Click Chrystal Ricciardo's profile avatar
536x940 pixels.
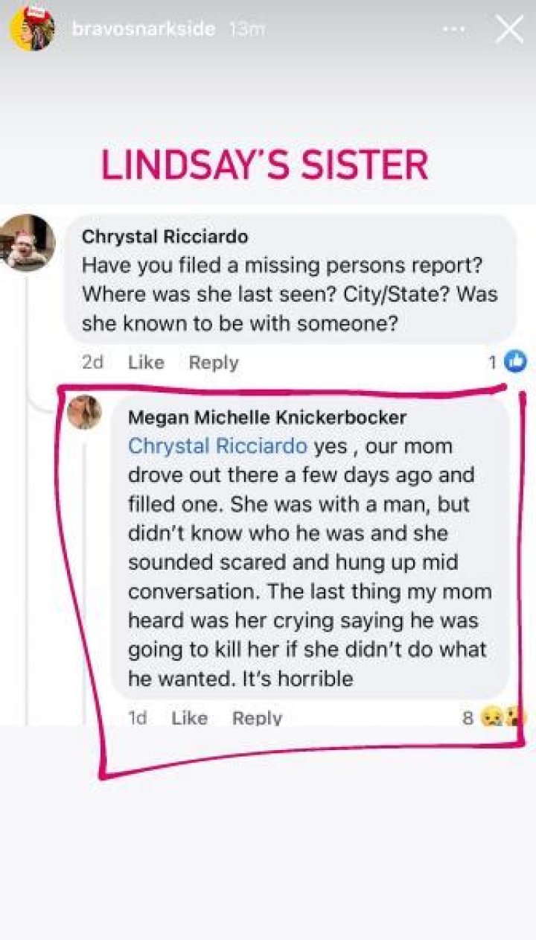[27, 242]
